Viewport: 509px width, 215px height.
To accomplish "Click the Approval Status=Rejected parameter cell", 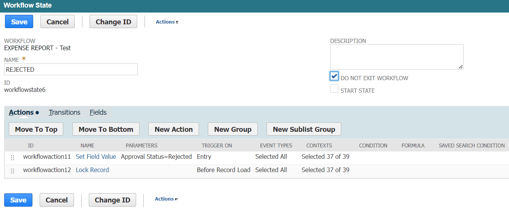I will tap(156, 157).
